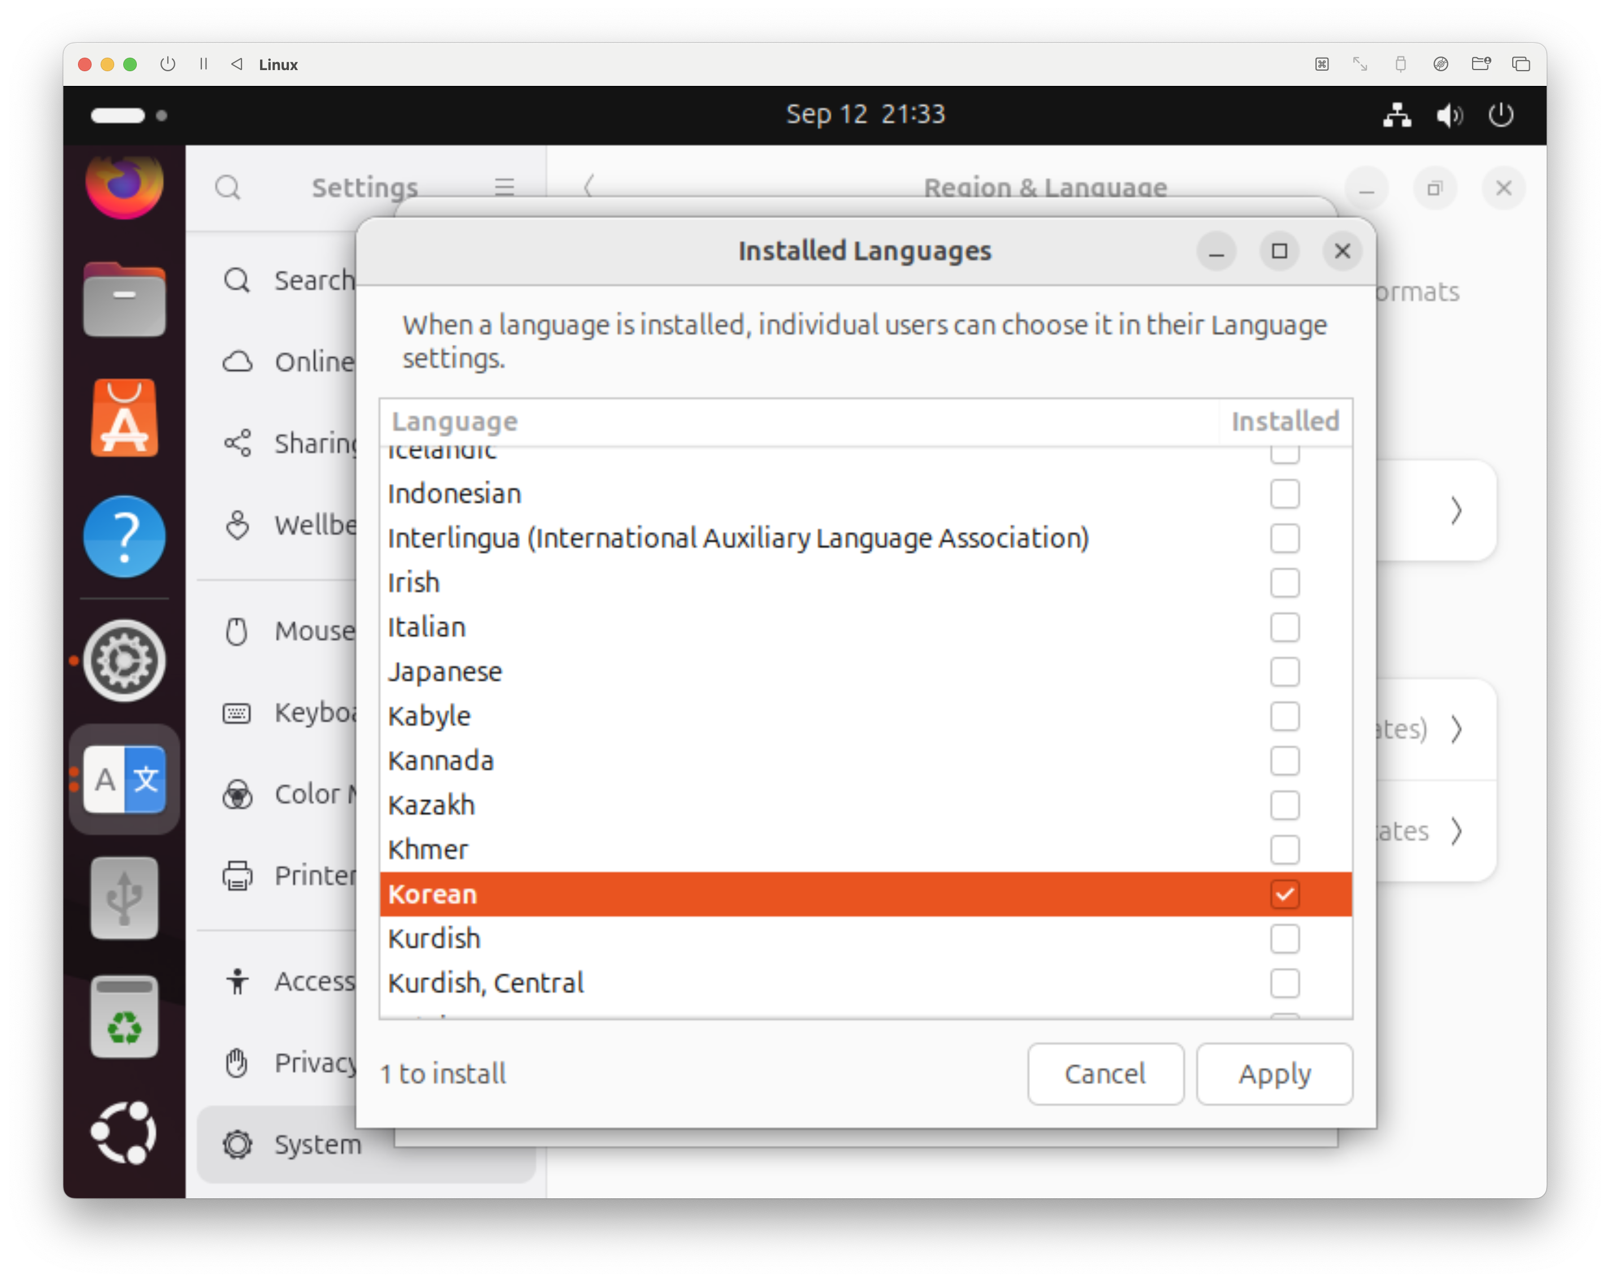Sort by the Installed column header
This screenshot has height=1282, width=1610.
pyautogui.click(x=1285, y=422)
